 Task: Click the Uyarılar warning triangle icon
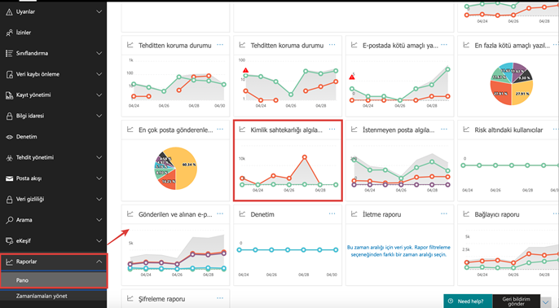[9, 12]
